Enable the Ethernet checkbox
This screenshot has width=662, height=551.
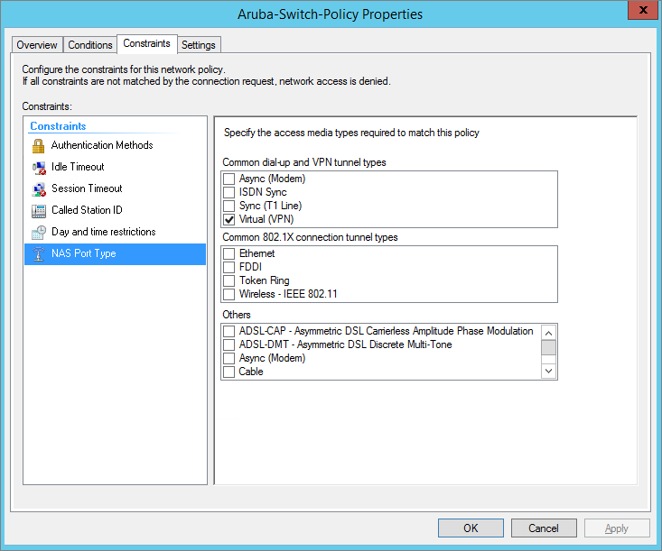[228, 253]
